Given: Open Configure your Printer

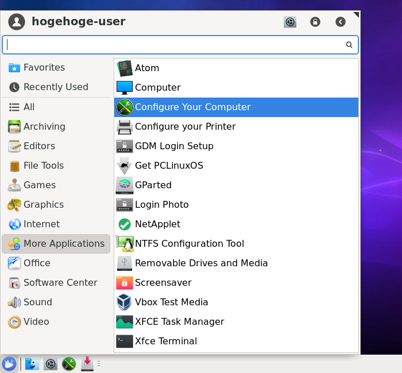Looking at the screenshot, I should 236,127.
